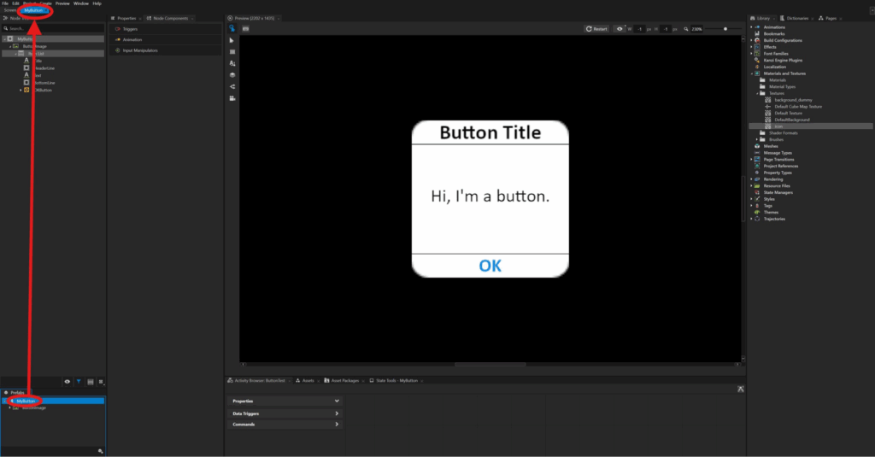Select the DefaultBackground texture
Image resolution: width=875 pixels, height=457 pixels.
click(792, 120)
